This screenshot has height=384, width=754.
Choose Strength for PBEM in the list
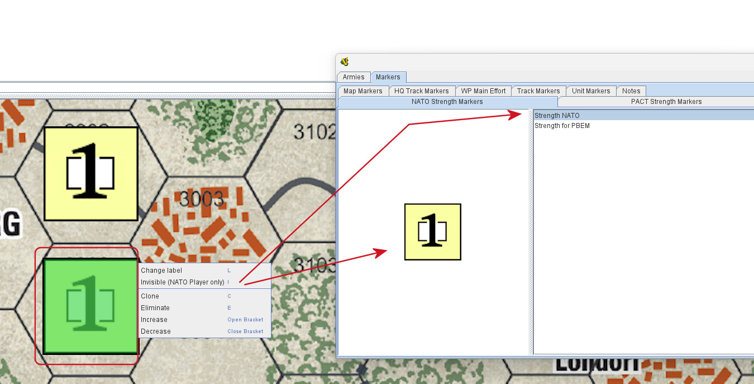click(562, 126)
